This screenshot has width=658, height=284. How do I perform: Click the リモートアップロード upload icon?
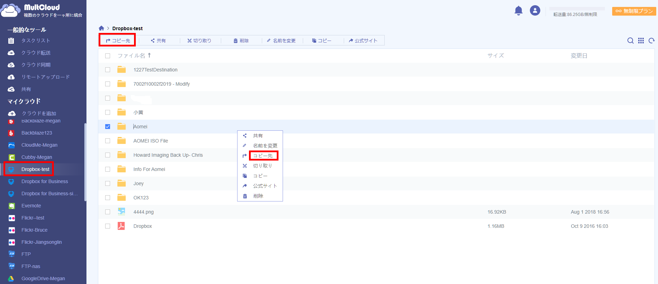tap(11, 77)
